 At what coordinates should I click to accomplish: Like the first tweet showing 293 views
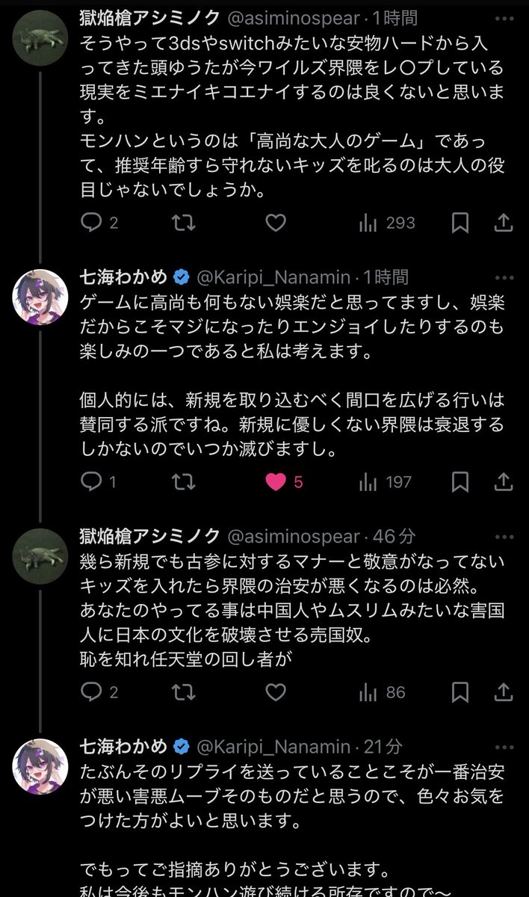pos(276,223)
